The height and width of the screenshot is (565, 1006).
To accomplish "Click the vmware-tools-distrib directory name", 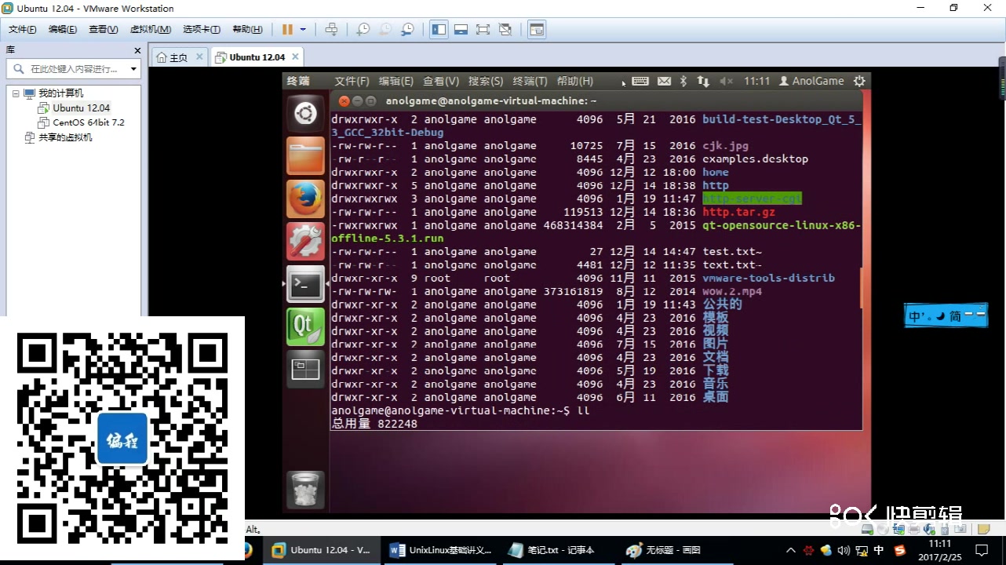I will click(768, 278).
